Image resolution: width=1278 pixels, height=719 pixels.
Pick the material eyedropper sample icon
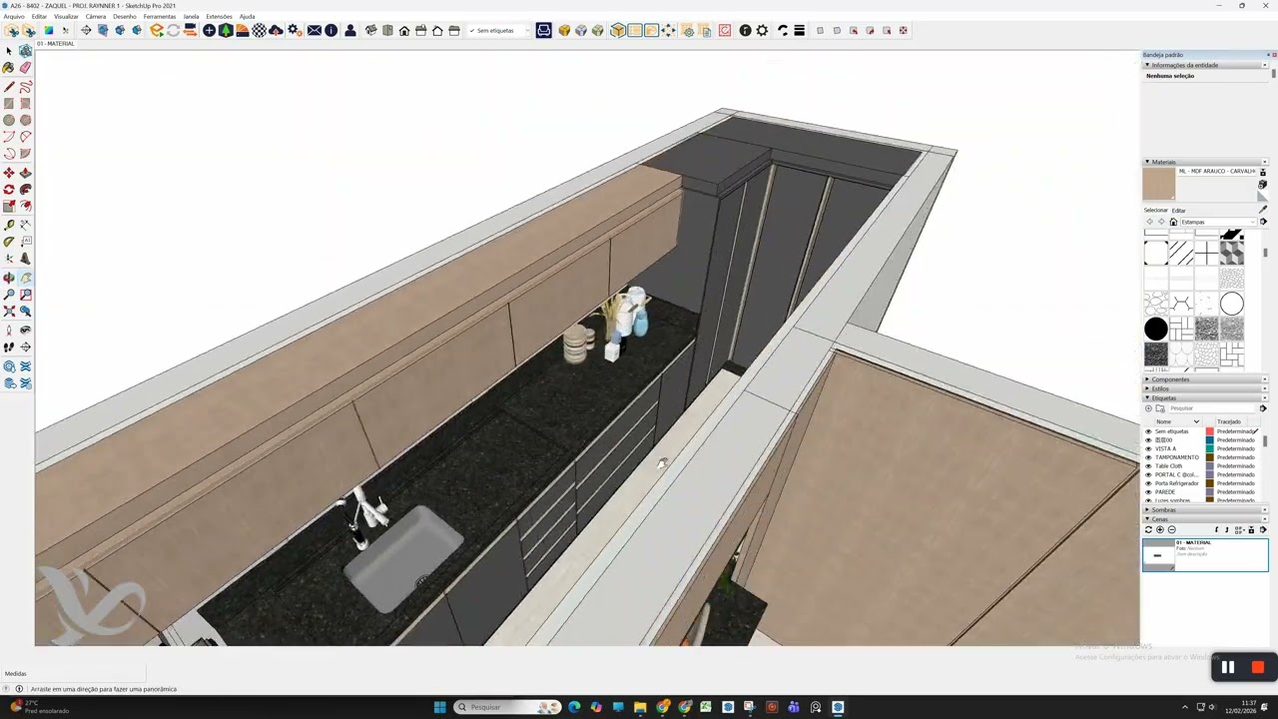(1262, 210)
